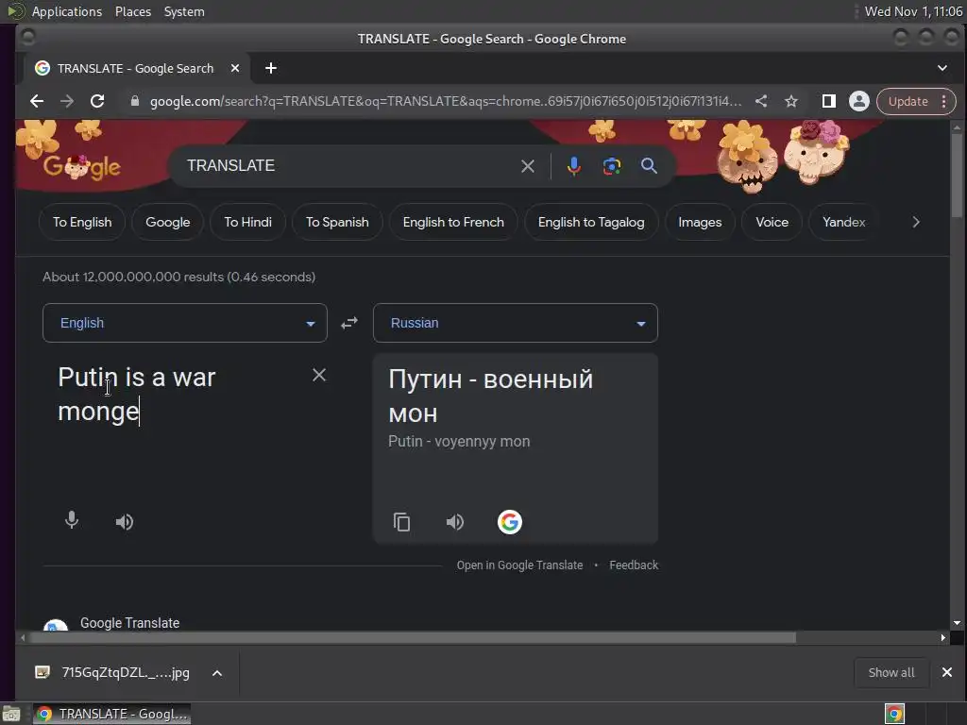Image resolution: width=967 pixels, height=725 pixels.
Task: Close the downloads bar
Action: click(x=946, y=672)
